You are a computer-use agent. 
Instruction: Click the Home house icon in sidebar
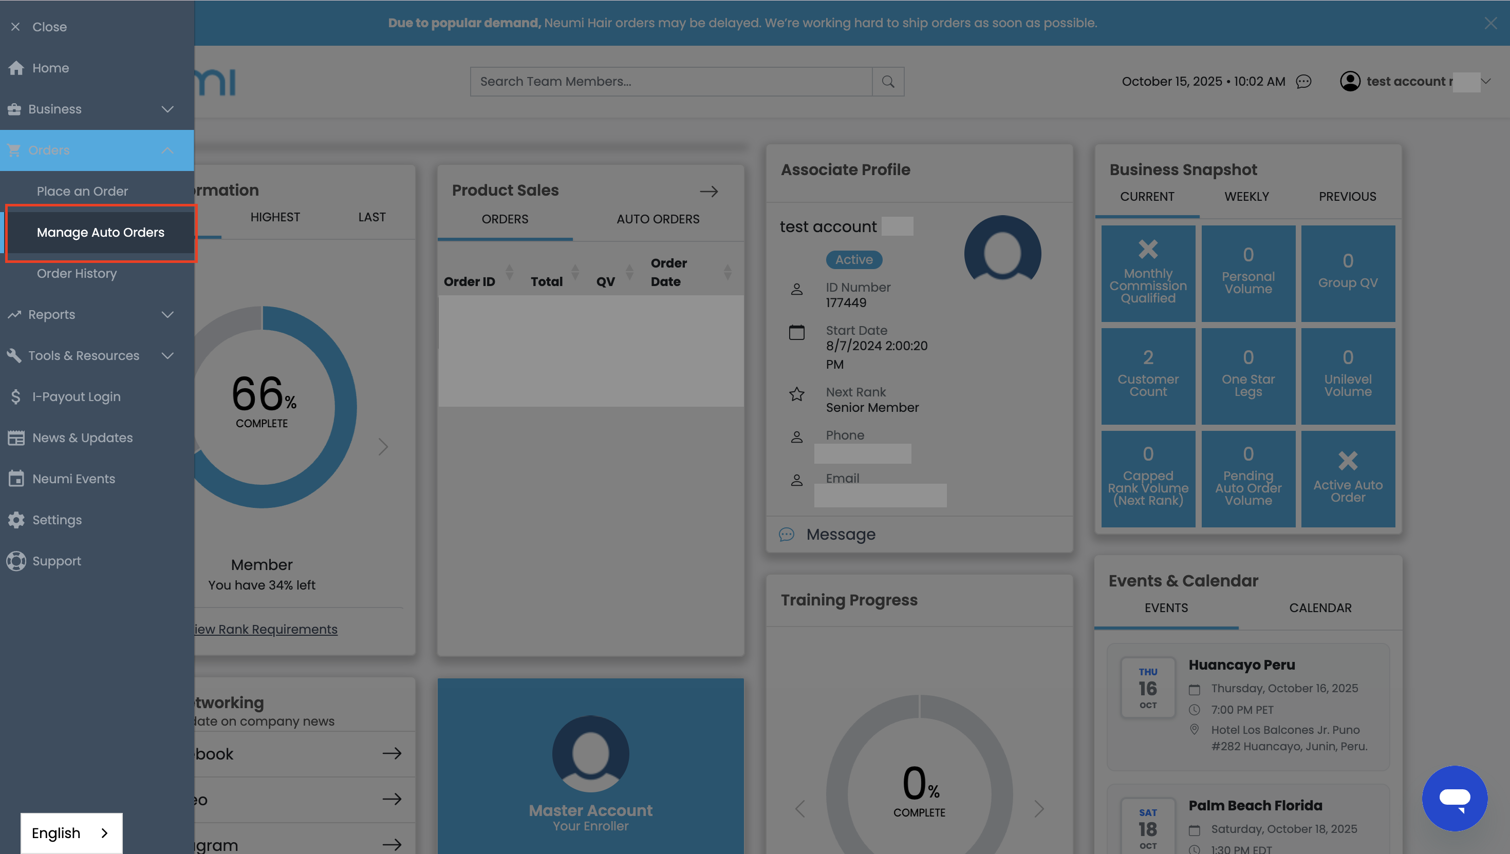click(x=16, y=68)
